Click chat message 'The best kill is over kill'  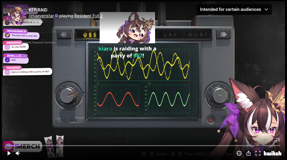click(21, 36)
